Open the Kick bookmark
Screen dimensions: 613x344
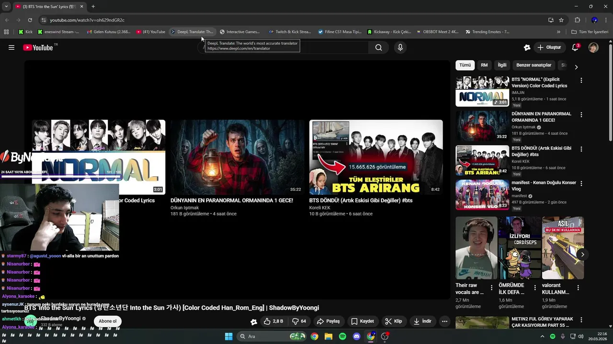tap(26, 32)
